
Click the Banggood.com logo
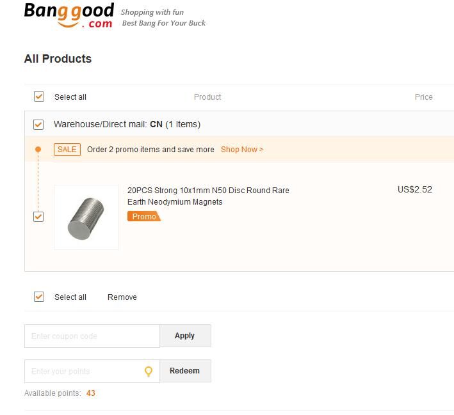(69, 15)
